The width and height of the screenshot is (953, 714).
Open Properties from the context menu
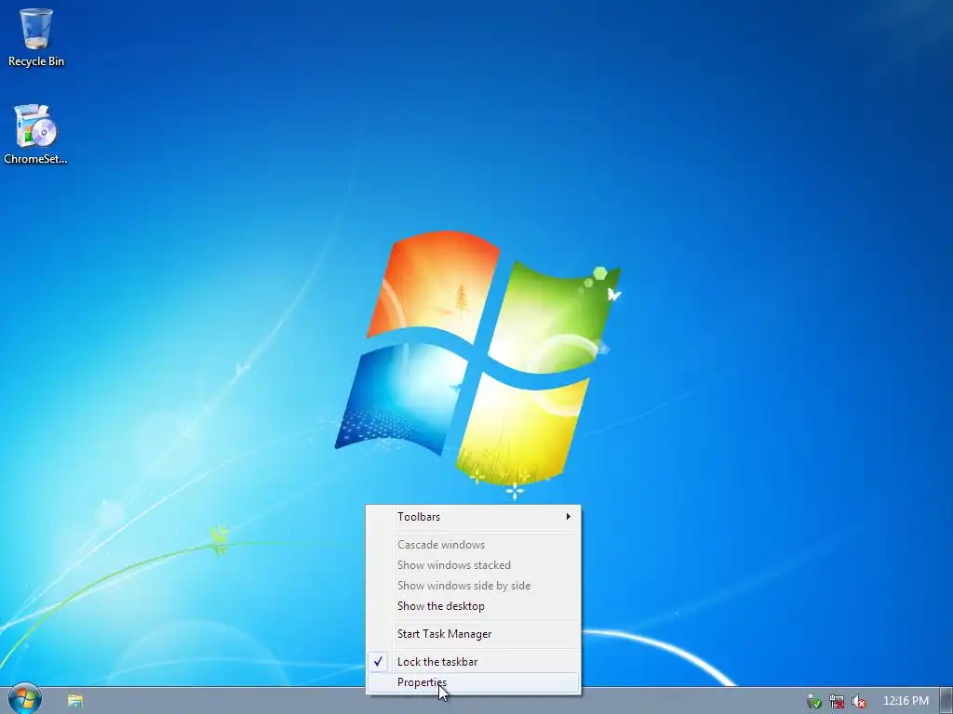pyautogui.click(x=473, y=682)
